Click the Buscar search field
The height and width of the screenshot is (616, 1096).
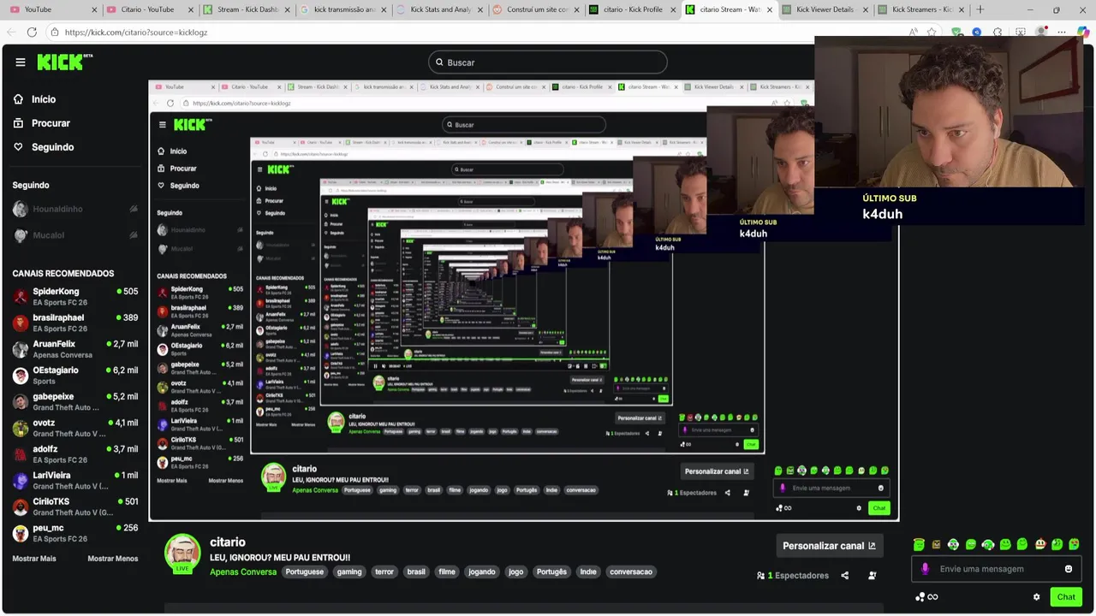pos(548,62)
